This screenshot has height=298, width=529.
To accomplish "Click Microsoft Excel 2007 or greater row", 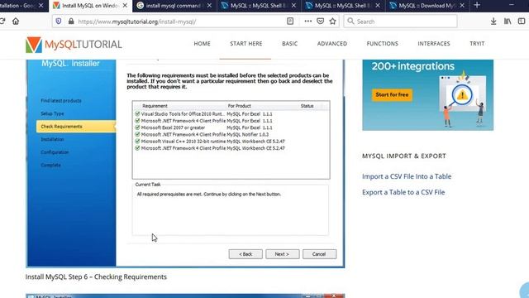I will coord(231,127).
